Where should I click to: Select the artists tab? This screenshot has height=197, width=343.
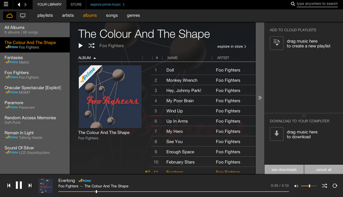click(68, 15)
